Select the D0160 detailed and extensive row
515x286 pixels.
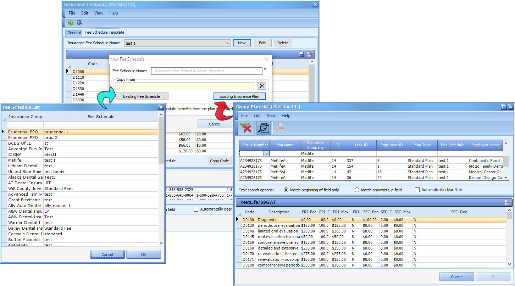coord(371,248)
